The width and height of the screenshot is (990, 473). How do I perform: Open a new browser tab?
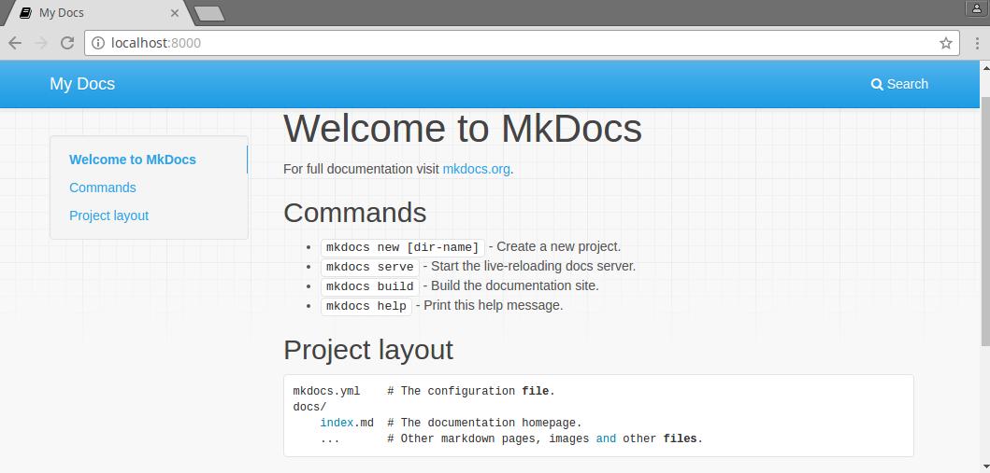209,13
